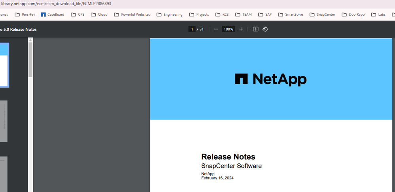Zoom in the PDF with plus icon
The image size is (395, 192).
point(241,29)
